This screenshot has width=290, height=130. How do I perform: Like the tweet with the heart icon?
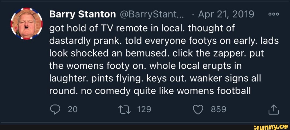198,109
